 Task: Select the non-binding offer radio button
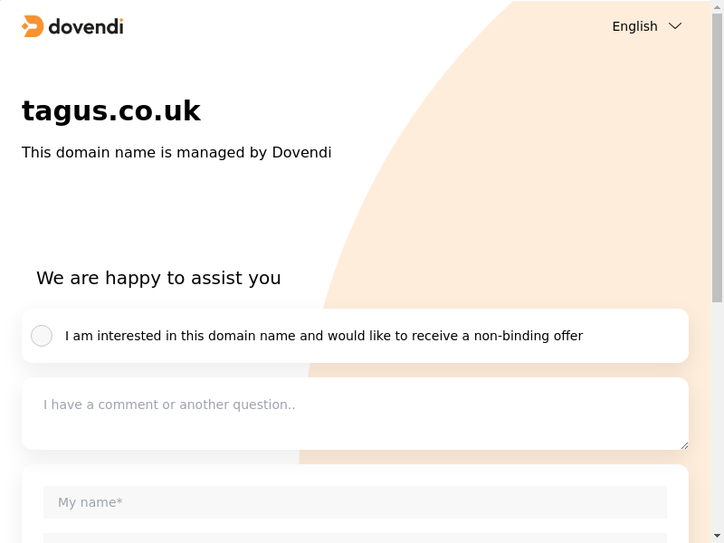coord(42,336)
